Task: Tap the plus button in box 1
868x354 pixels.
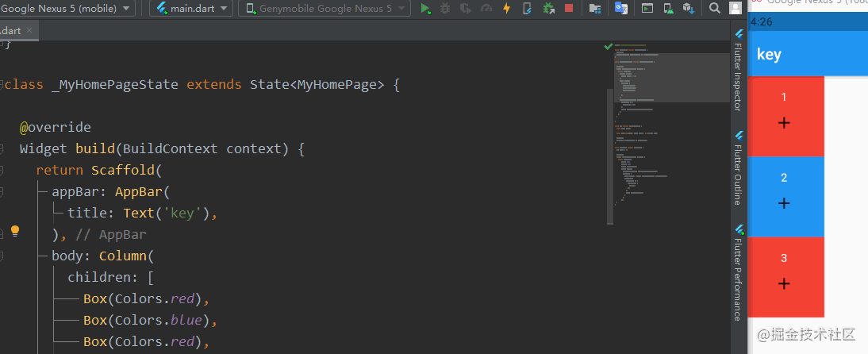Action: point(783,123)
